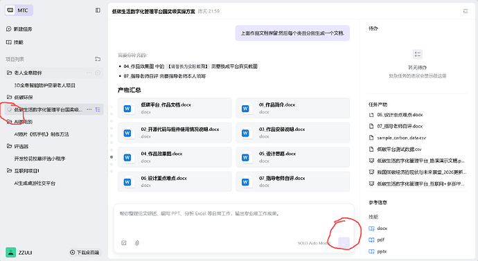Viewport: 478px width, 261px height.
Task: Click the conversation title 低碳生活数字化管理平台
Action: coord(153,12)
